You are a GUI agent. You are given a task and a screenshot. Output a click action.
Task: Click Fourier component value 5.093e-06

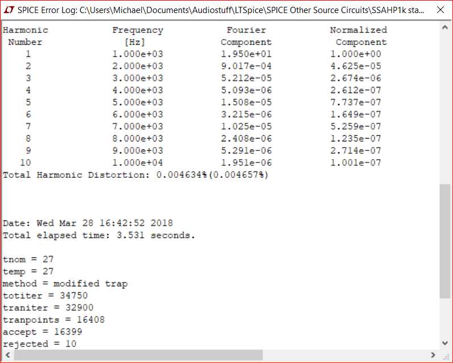(246, 90)
